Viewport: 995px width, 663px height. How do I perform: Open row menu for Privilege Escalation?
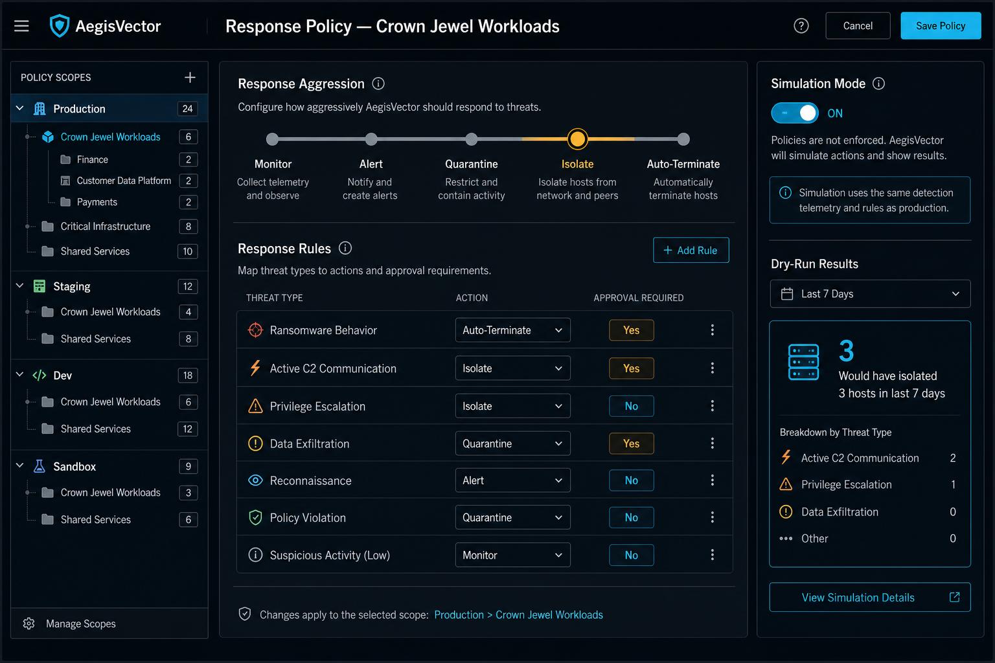click(712, 406)
